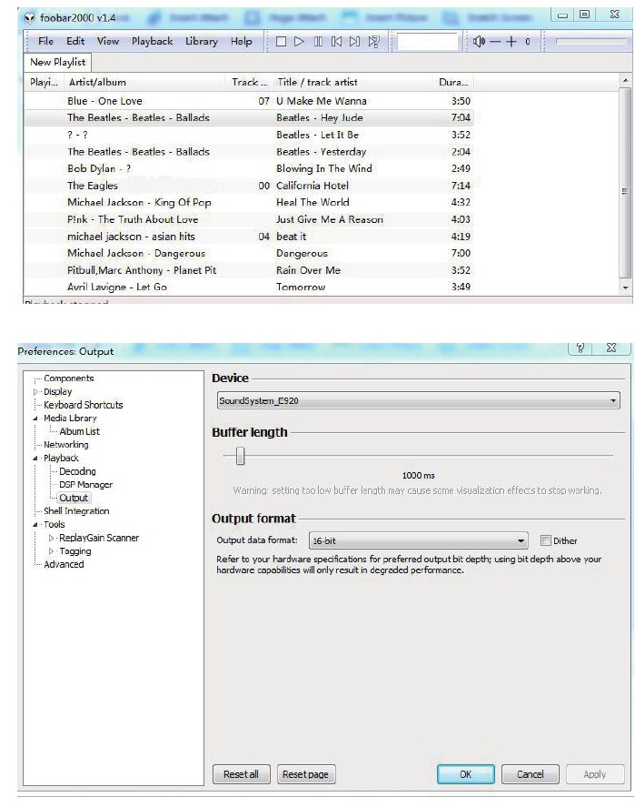Image resolution: width=635 pixels, height=807 pixels.
Task: Select Advanced in preferences tree
Action: pos(64,565)
